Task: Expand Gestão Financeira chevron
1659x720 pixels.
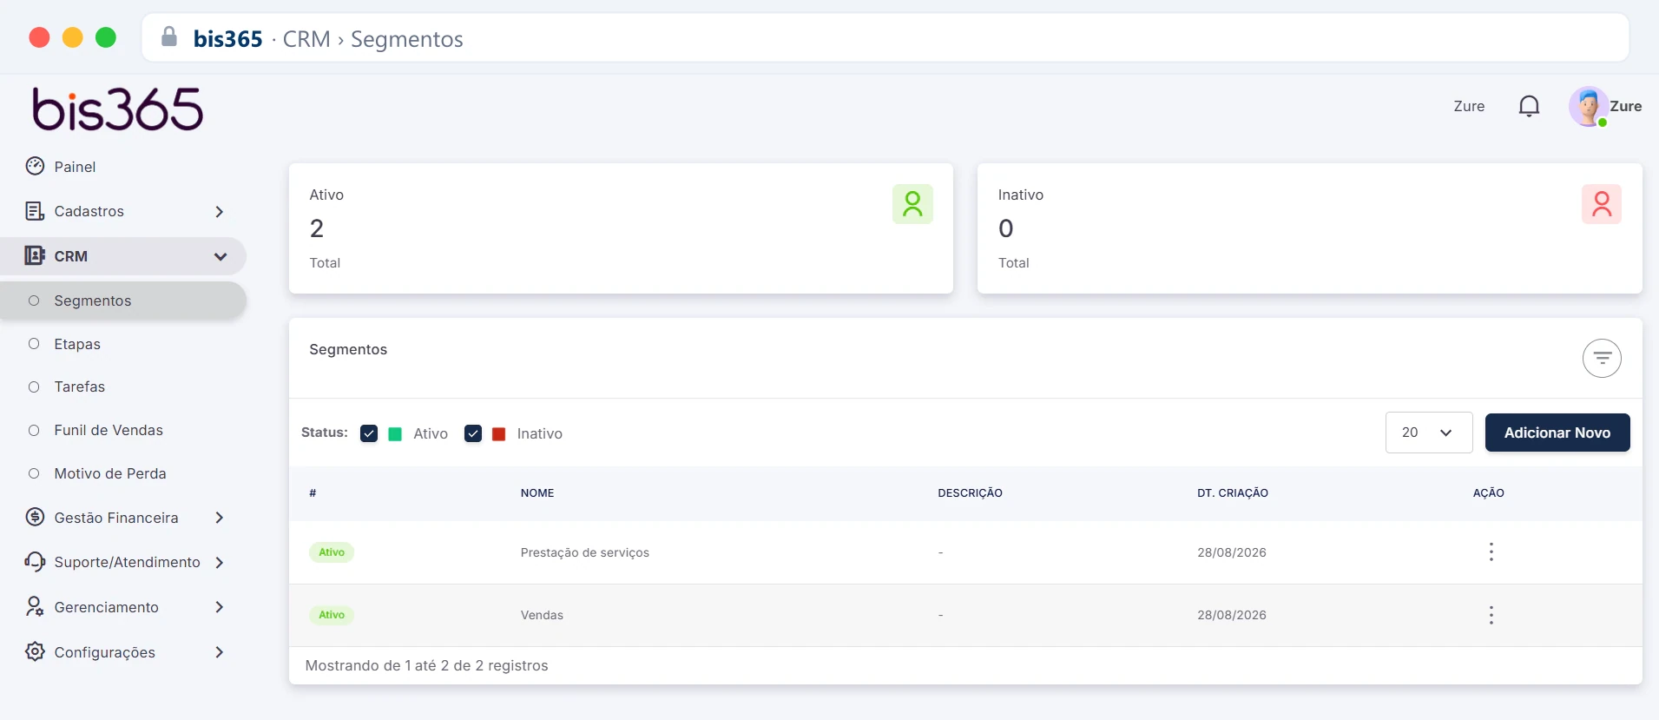Action: (220, 518)
